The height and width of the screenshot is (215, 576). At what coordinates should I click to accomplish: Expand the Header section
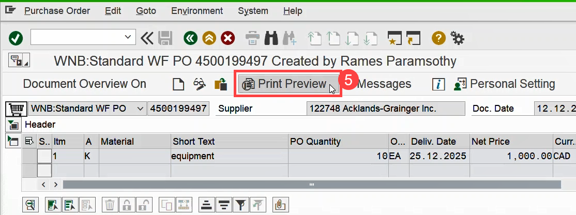coord(12,125)
